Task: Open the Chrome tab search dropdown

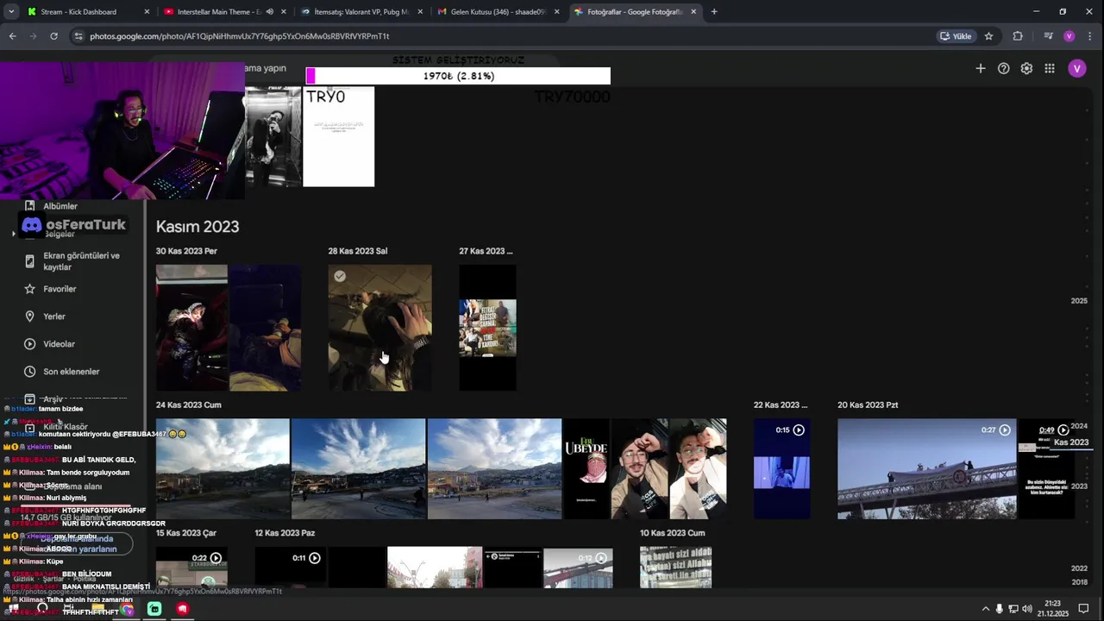Action: [11, 12]
